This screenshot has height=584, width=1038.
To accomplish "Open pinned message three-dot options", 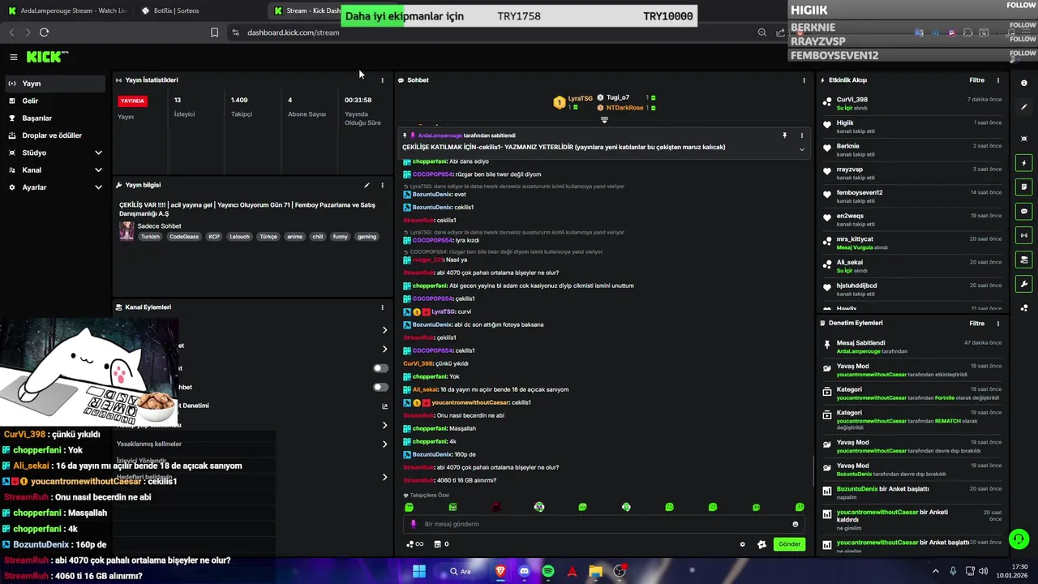I will click(x=801, y=135).
